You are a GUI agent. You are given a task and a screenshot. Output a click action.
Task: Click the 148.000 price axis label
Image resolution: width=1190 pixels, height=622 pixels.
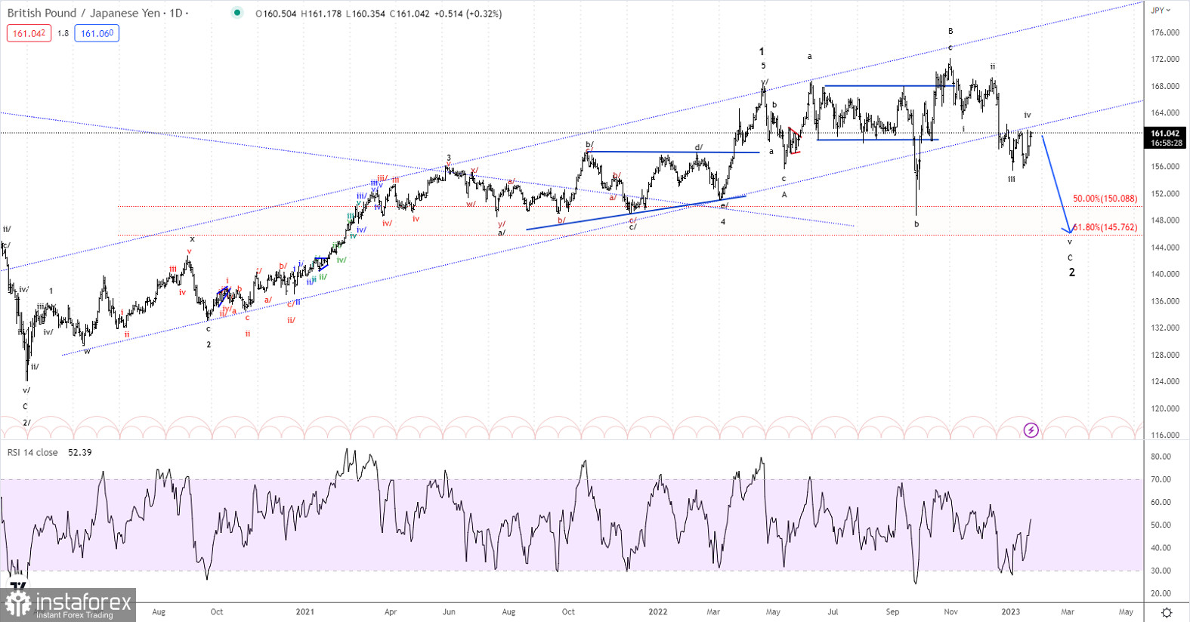click(x=1165, y=220)
